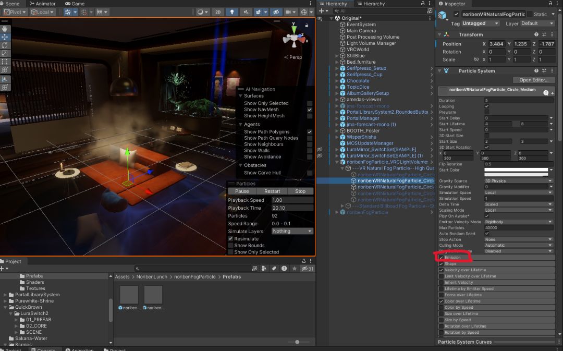563x351 pixels.
Task: Toggle hidden packages visibility count in Project
Action: click(x=308, y=269)
